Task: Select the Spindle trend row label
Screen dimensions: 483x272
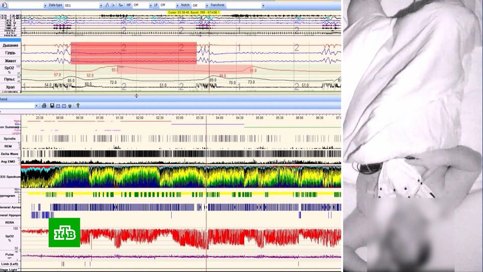Action: point(10,139)
